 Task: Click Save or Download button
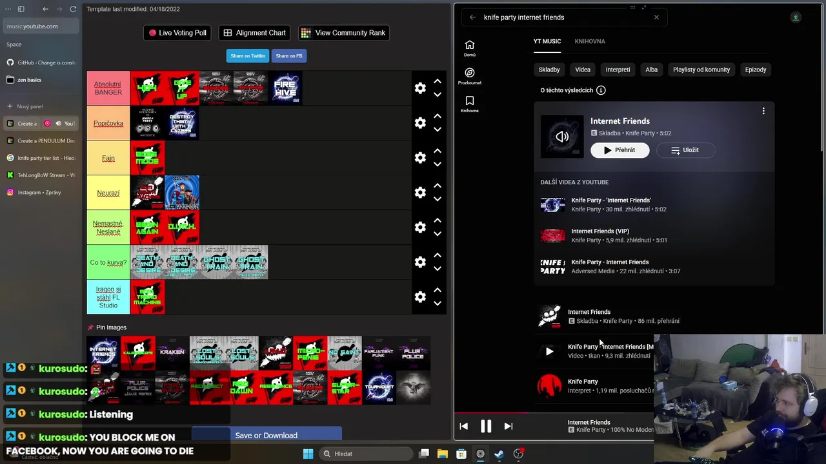[267, 436]
